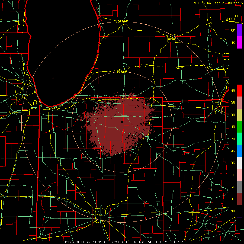Click the GC gray legend swatch
This screenshot has width=244, height=244.
239,187
